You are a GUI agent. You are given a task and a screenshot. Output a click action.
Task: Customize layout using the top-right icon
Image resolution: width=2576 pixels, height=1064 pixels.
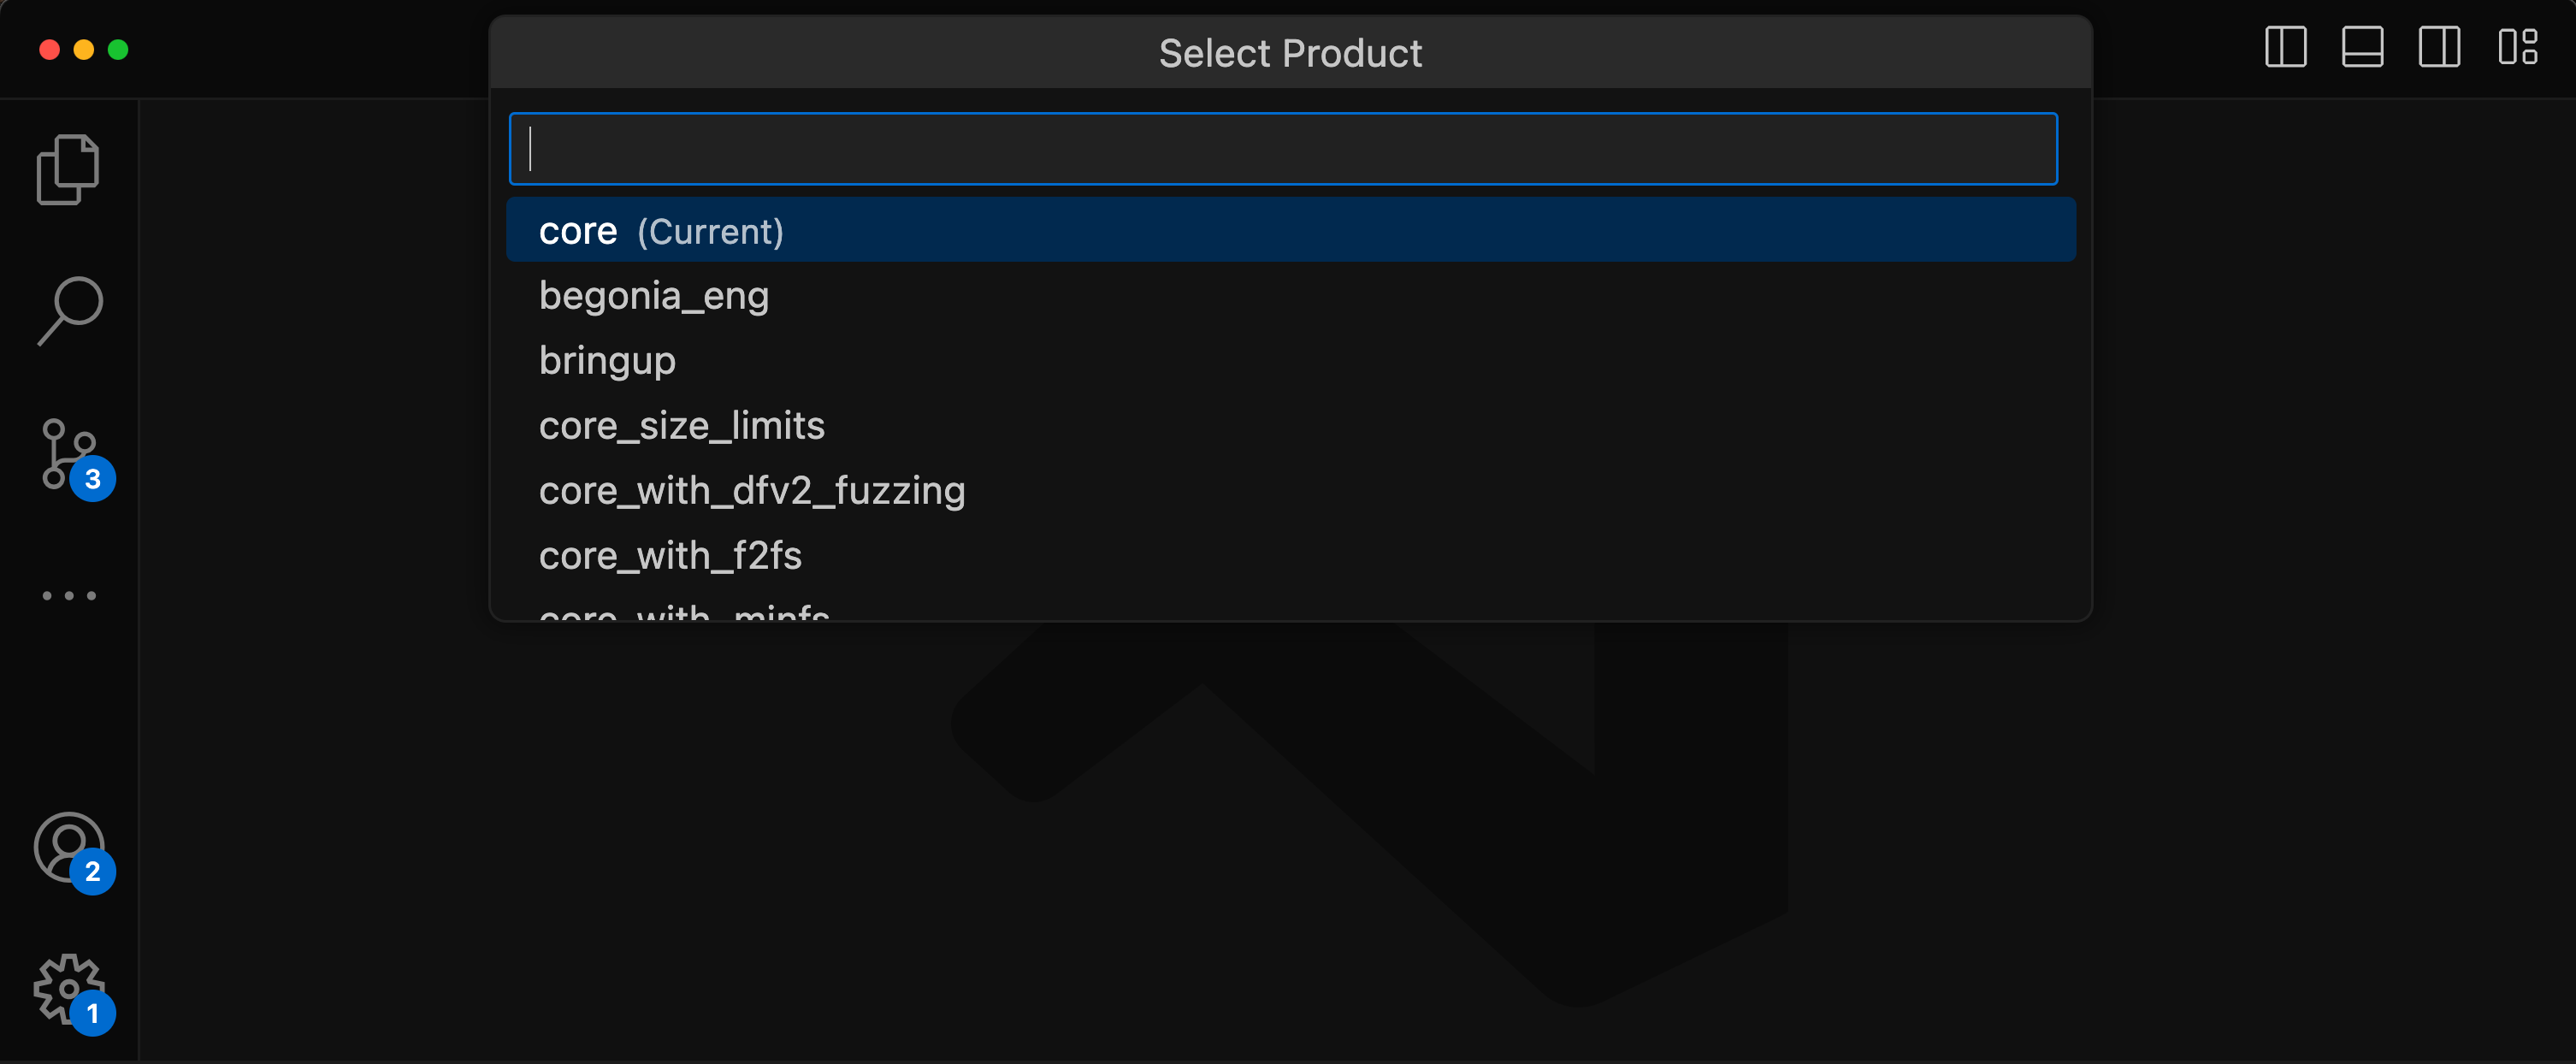2517,47
